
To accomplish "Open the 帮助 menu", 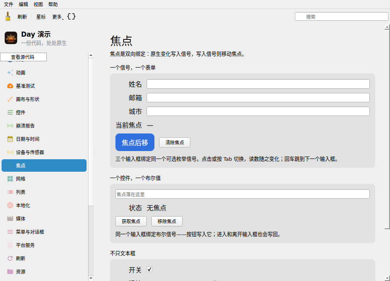I will pyautogui.click(x=53, y=4).
